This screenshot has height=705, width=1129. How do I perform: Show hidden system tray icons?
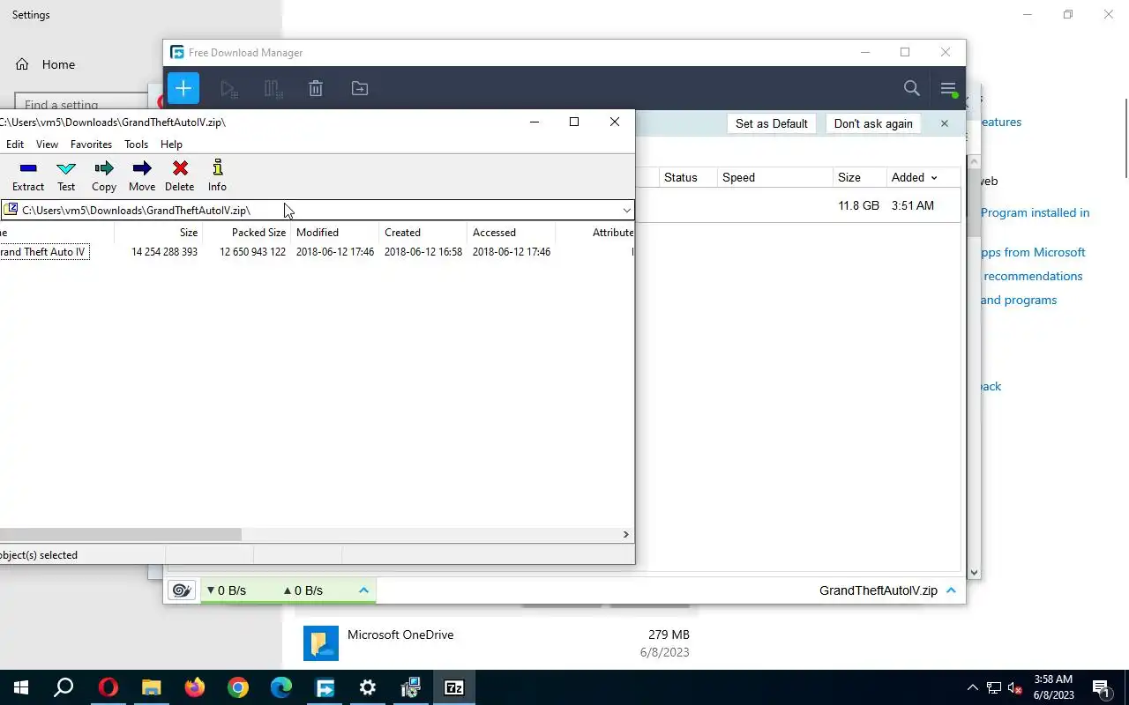(973, 688)
